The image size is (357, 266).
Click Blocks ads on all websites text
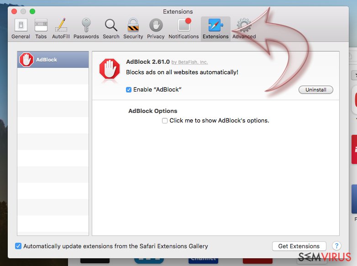point(182,72)
